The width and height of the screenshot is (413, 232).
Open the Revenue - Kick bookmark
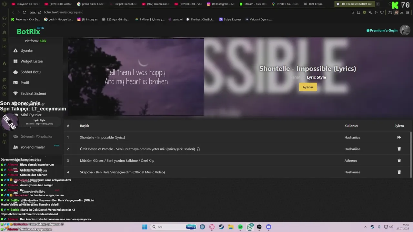(x=26, y=19)
